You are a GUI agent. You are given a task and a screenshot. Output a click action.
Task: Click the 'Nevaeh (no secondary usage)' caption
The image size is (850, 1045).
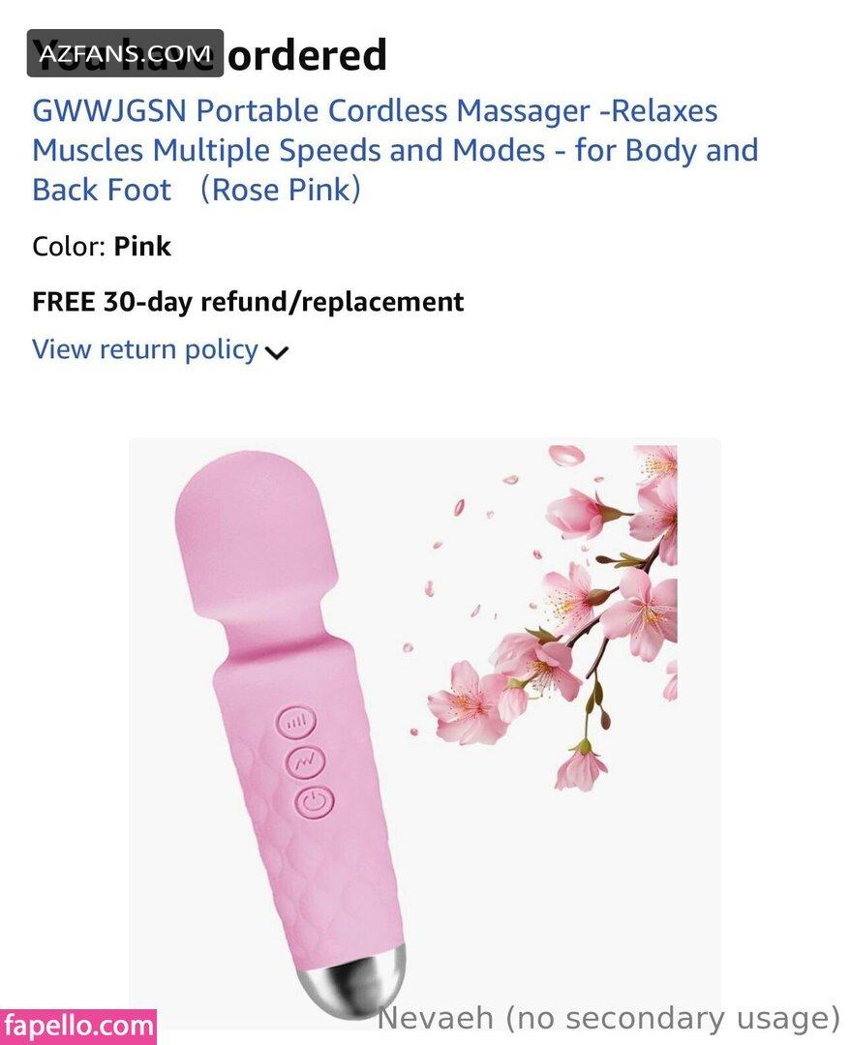coord(609,1018)
